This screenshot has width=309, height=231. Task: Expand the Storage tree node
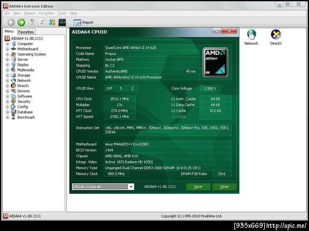[x=7, y=75]
